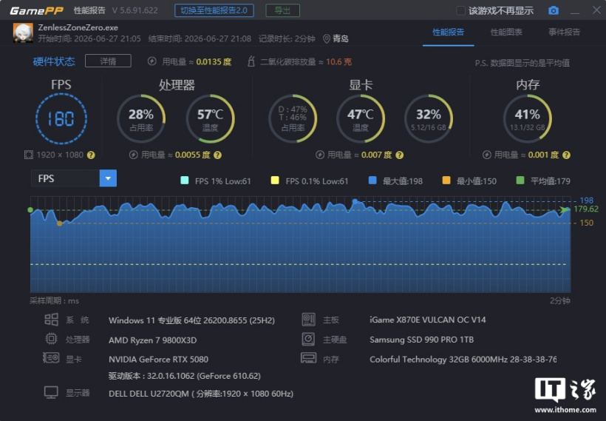606x421 pixels.
Task: Click the 最小值 orange legend swatch
Action: pyautogui.click(x=446, y=181)
